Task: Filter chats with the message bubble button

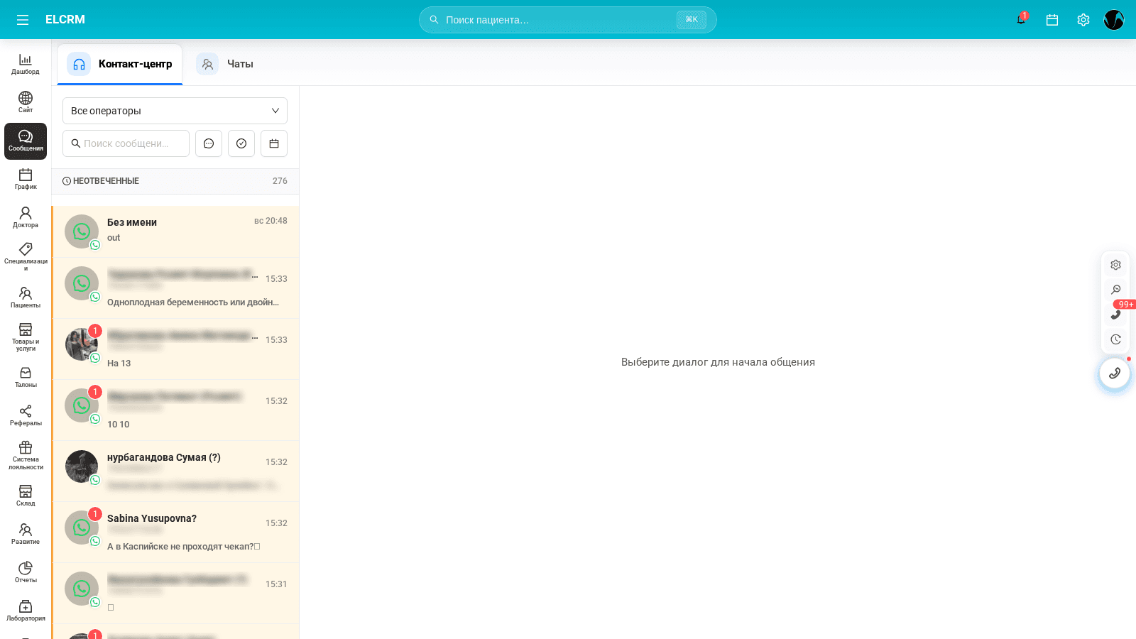Action: pos(209,143)
